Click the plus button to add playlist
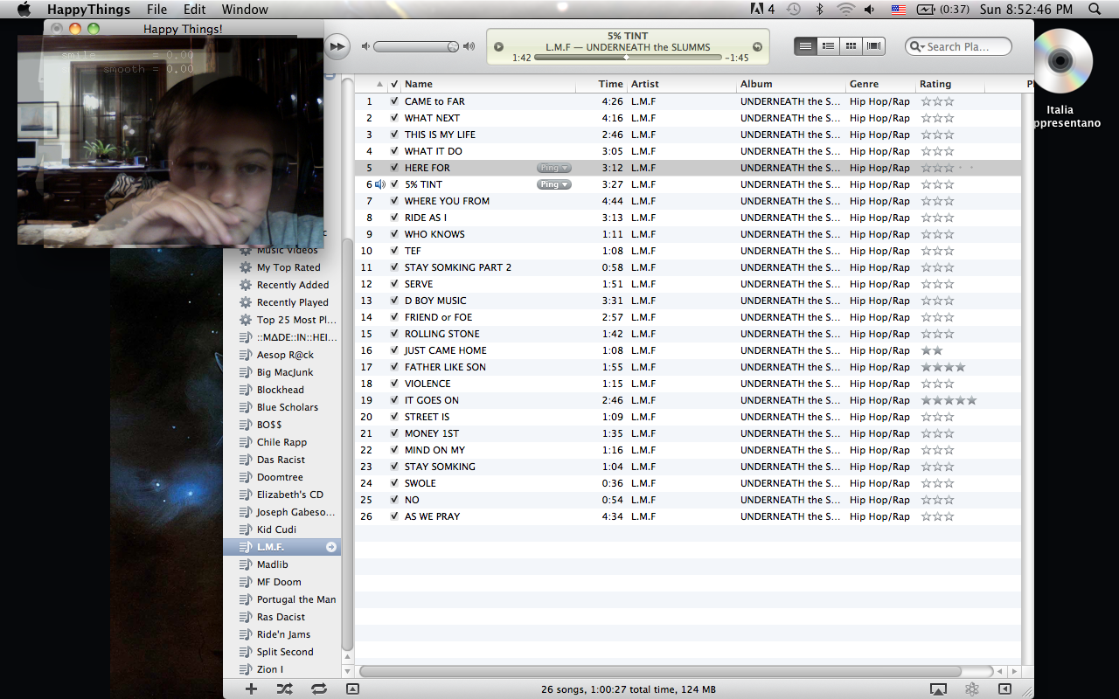1119x699 pixels. pos(251,689)
